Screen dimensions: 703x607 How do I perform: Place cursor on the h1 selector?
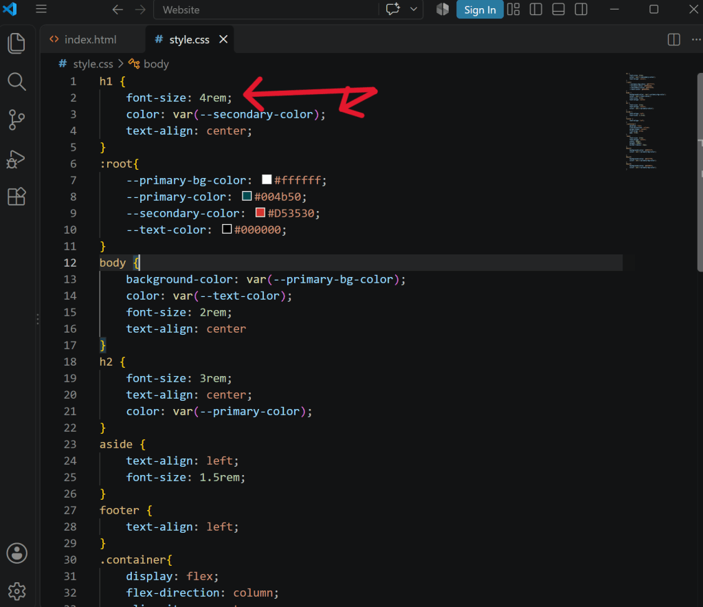(106, 82)
